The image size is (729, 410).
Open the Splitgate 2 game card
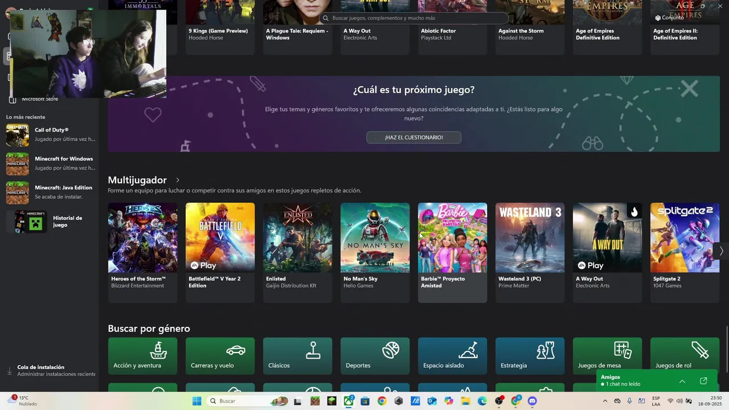coord(685,252)
